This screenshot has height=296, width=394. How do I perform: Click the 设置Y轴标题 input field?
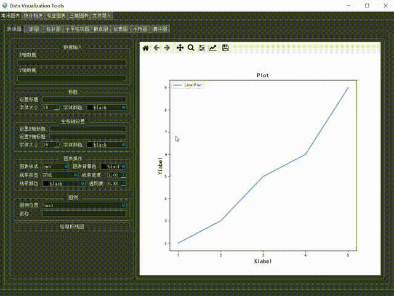88,137
